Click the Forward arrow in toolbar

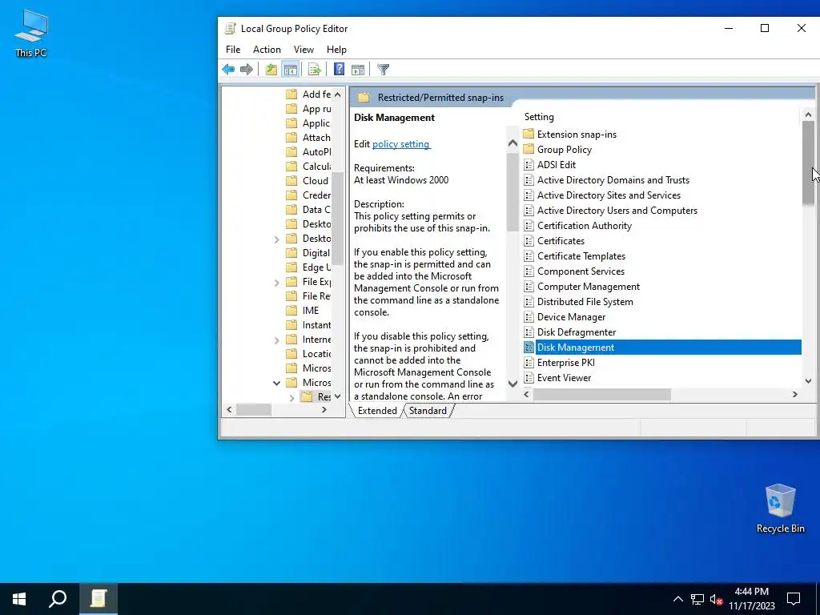pos(247,69)
